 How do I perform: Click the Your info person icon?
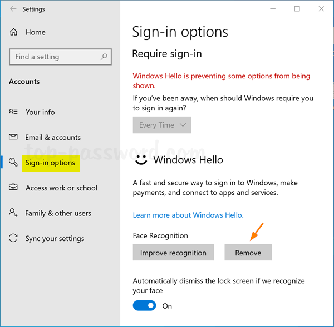point(14,112)
